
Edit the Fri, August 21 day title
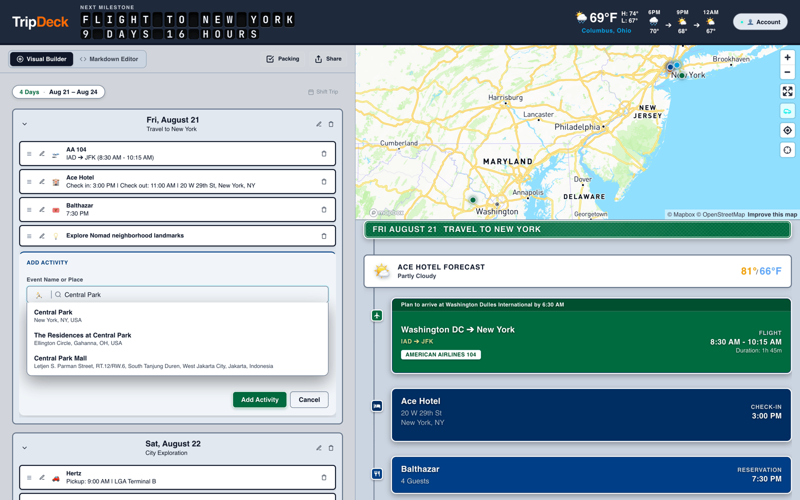[x=318, y=124]
